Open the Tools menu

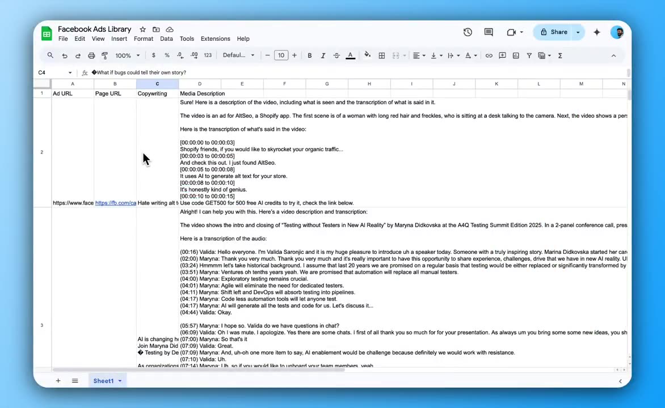click(187, 39)
